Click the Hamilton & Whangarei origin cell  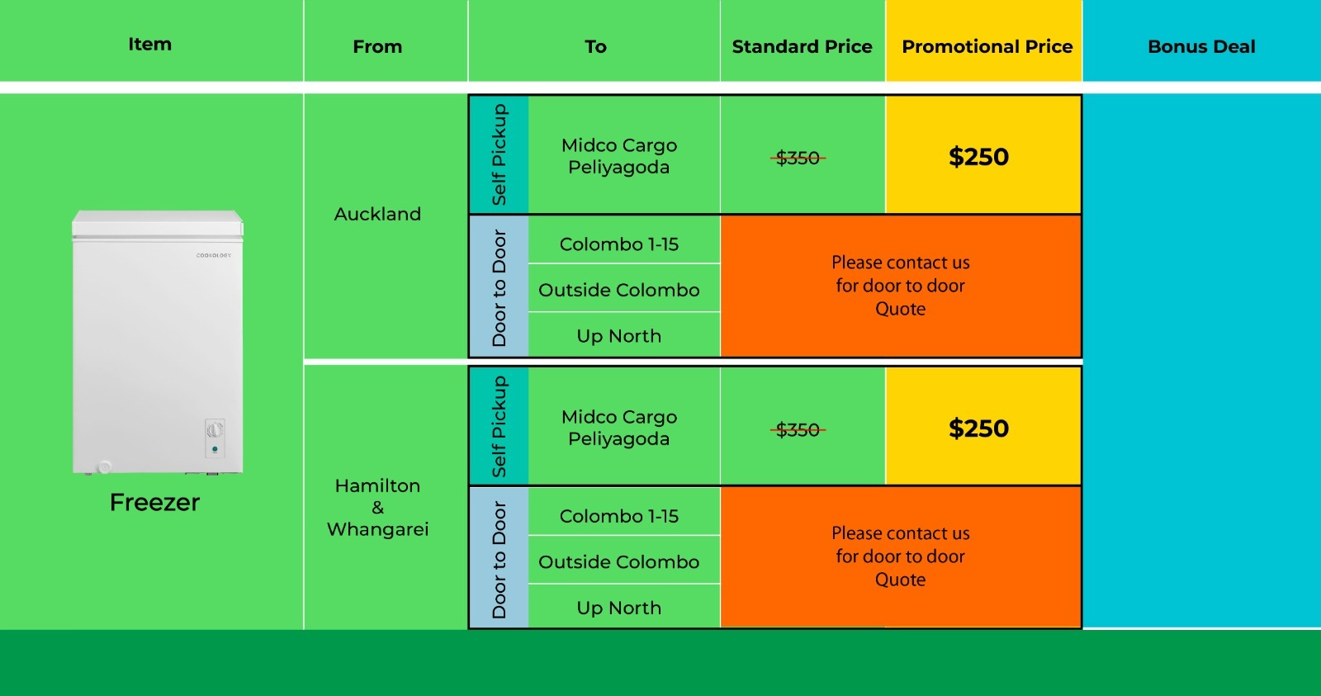(x=377, y=507)
